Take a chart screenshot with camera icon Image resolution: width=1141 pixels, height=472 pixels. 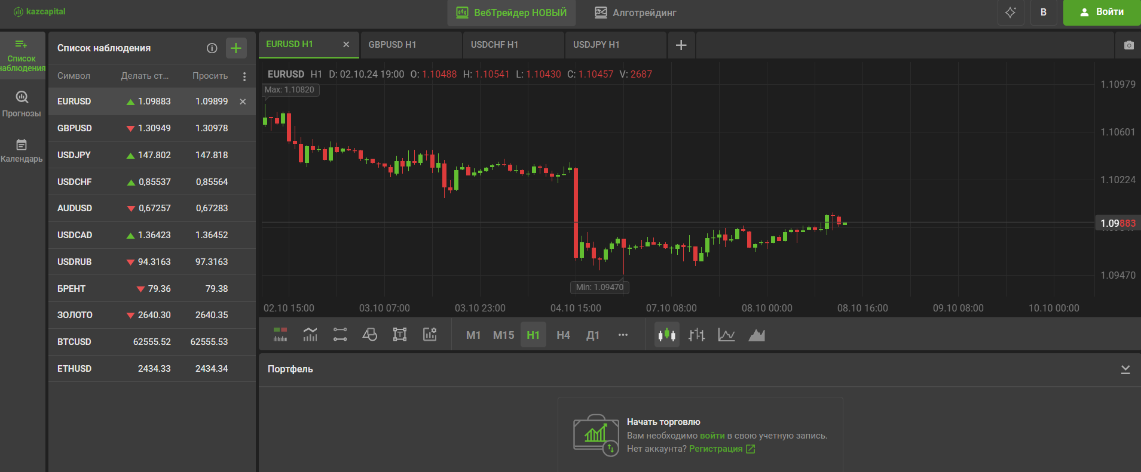point(1128,45)
